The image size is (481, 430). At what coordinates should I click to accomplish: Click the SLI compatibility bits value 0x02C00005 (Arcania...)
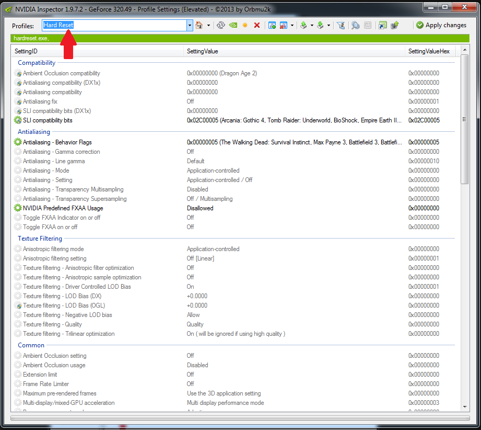point(294,120)
